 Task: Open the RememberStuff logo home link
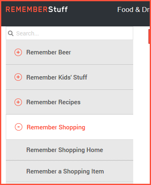point(37,9)
